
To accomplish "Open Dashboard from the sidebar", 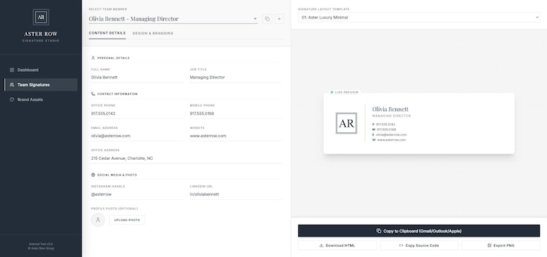I will 41,70.
